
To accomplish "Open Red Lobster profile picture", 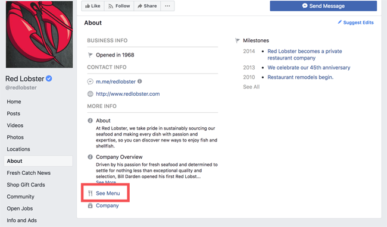I will [x=39, y=34].
